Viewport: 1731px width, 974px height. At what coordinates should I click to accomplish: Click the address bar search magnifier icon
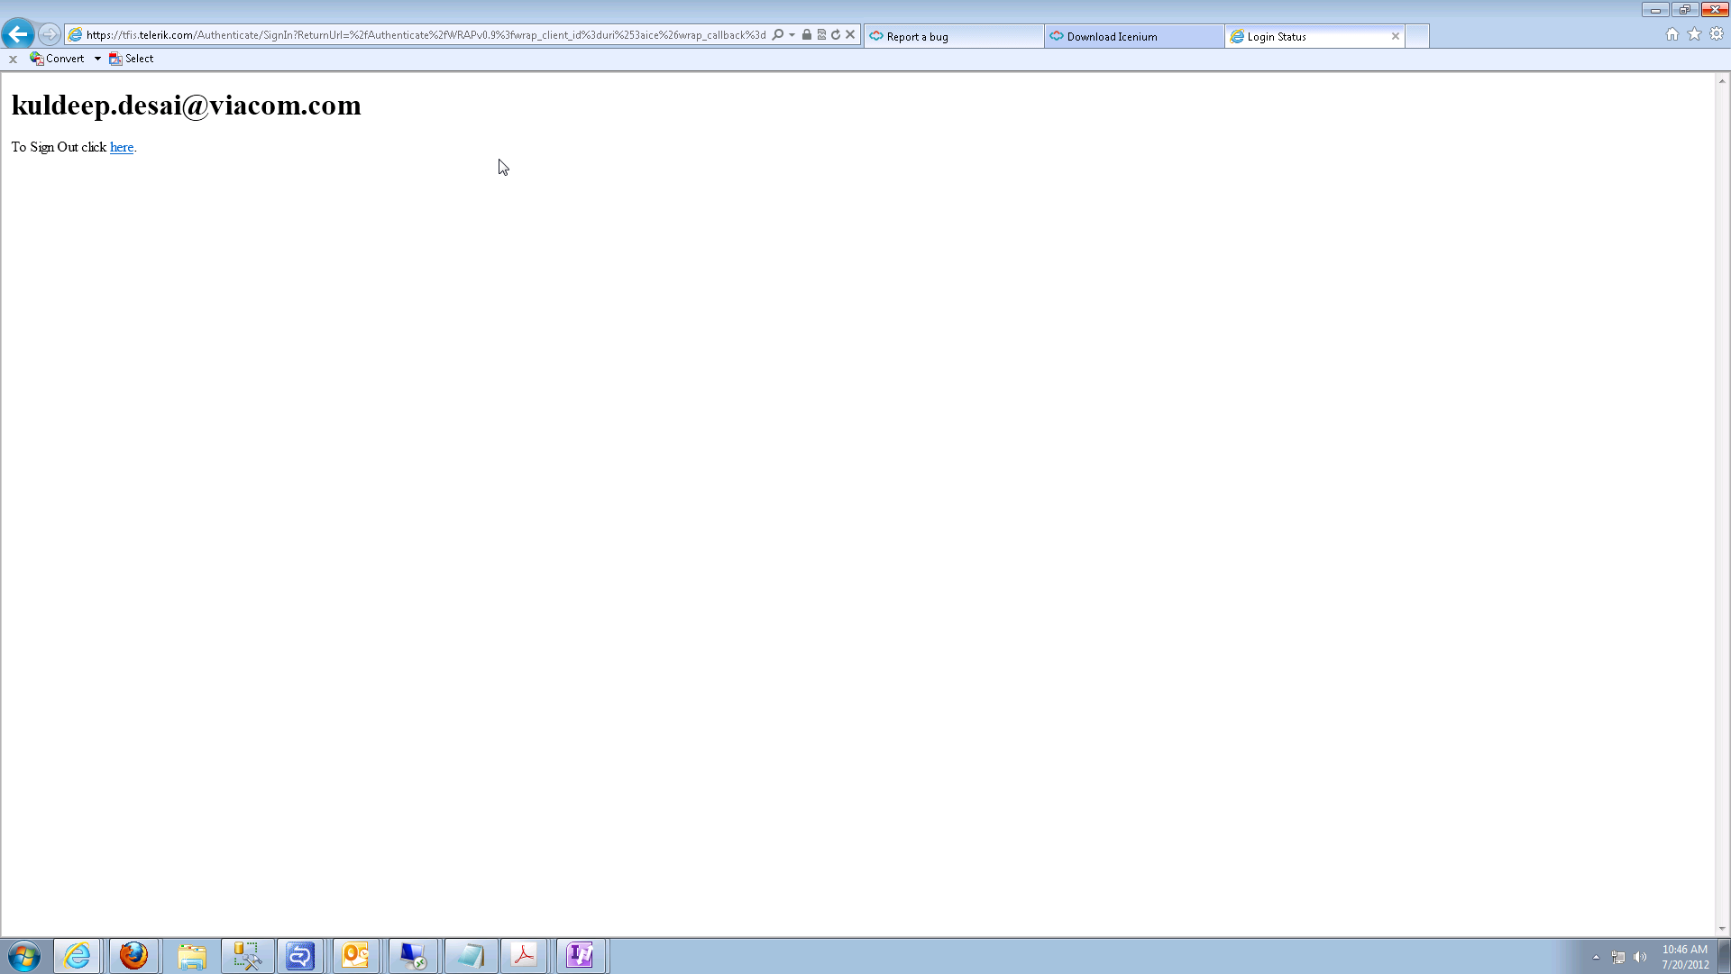[778, 35]
